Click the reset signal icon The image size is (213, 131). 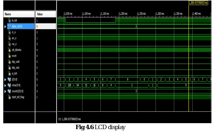[x=9, y=56]
